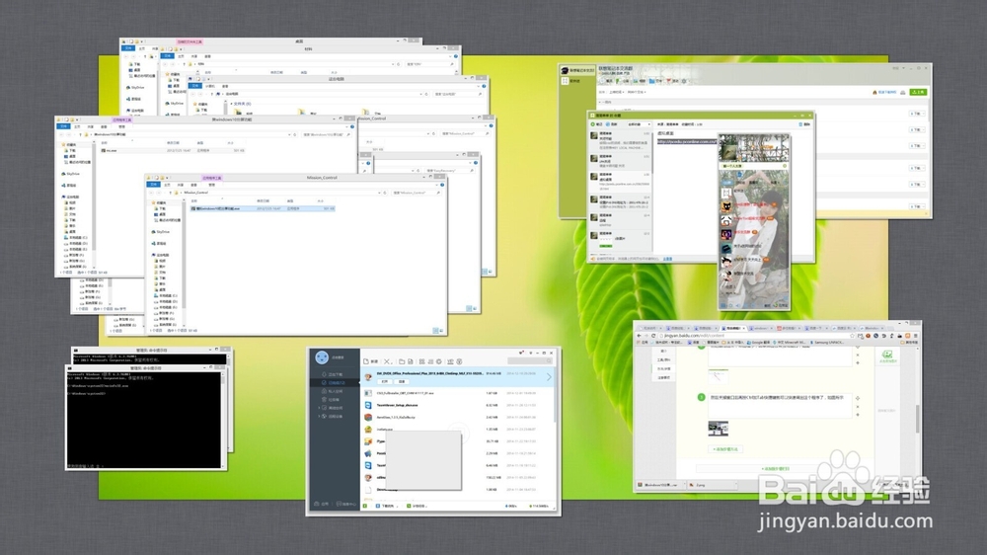Switch download manager to grid view
Screen dimensions: 987x555
coord(421,361)
